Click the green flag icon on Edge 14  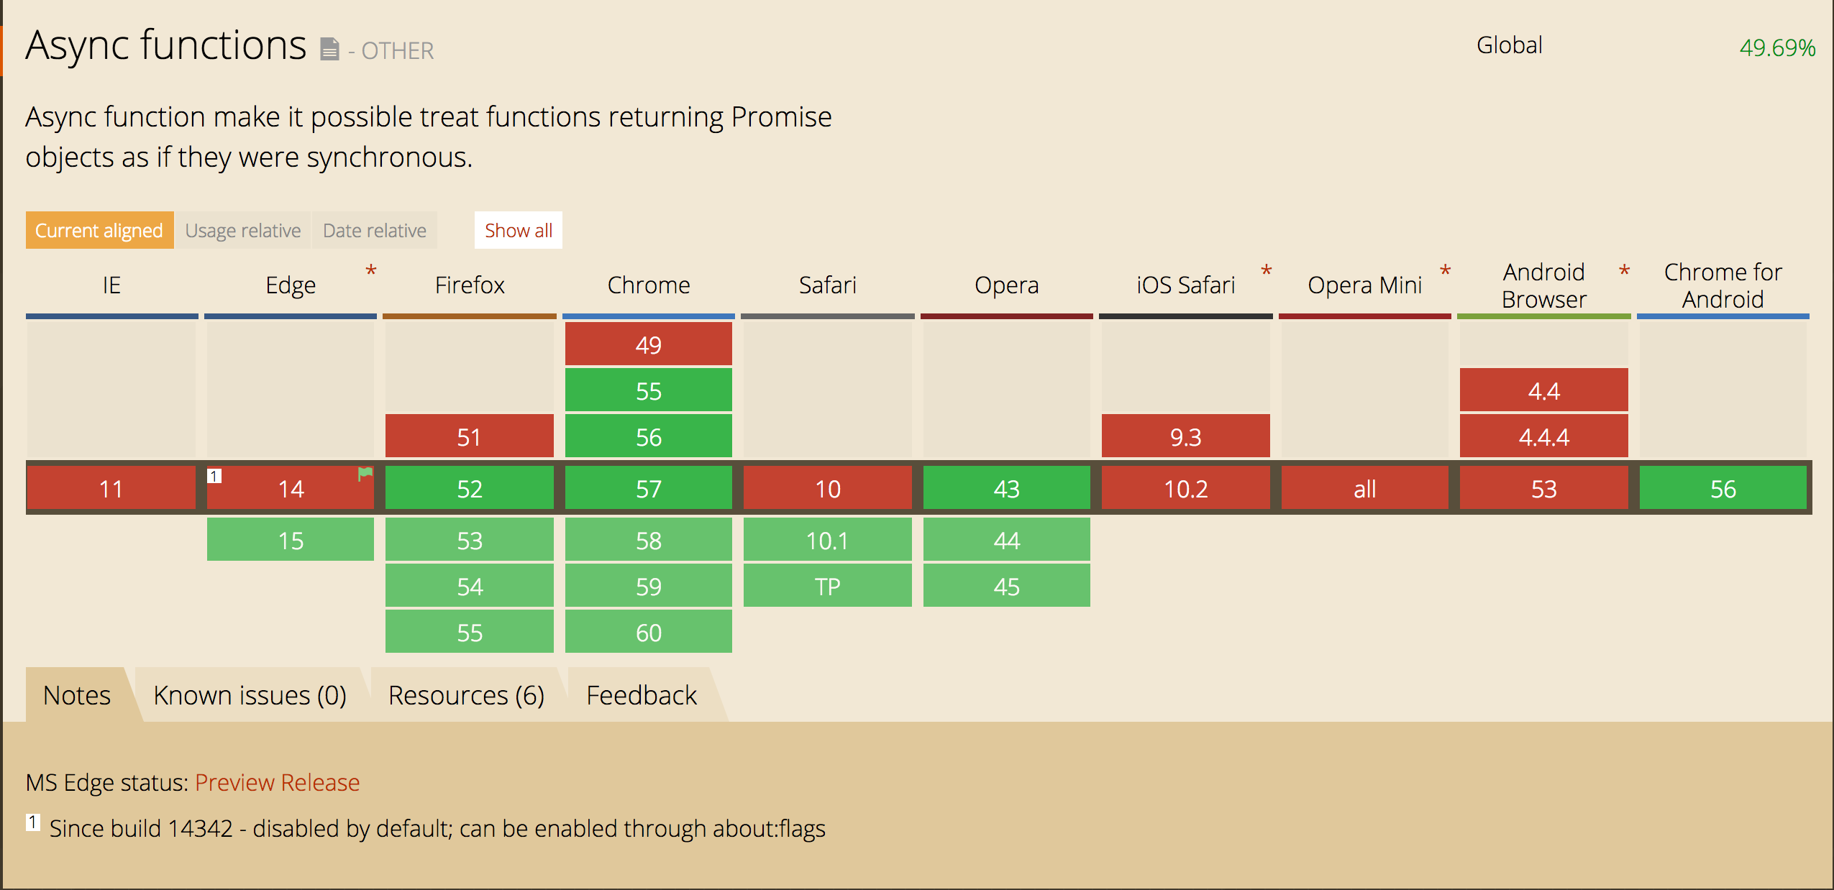[x=365, y=474]
